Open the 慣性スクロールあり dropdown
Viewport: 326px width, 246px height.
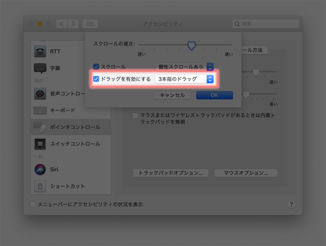(x=184, y=67)
